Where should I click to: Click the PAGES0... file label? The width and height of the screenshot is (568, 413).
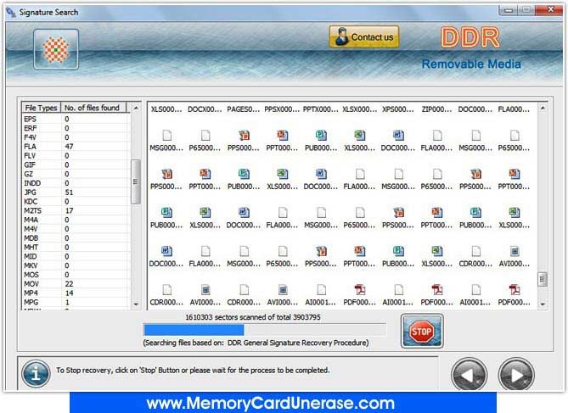(x=244, y=109)
